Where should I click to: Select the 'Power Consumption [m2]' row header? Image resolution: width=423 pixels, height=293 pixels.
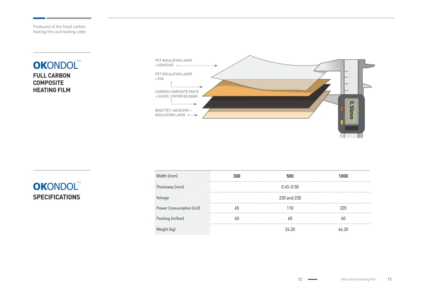pyautogui.click(x=178, y=208)
